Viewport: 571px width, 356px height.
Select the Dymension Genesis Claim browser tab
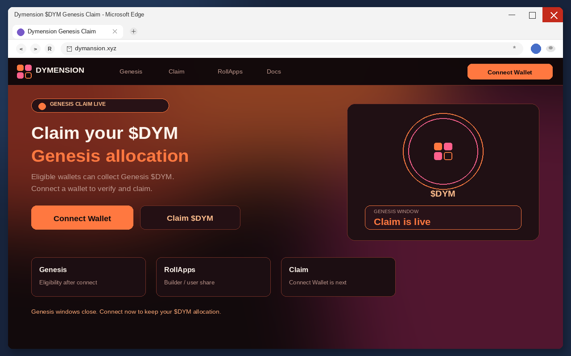pyautogui.click(x=68, y=32)
